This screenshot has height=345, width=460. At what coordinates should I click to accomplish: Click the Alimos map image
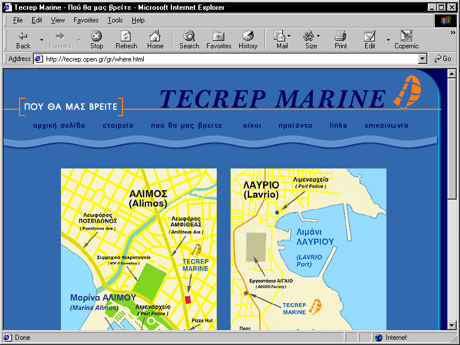[139, 249]
